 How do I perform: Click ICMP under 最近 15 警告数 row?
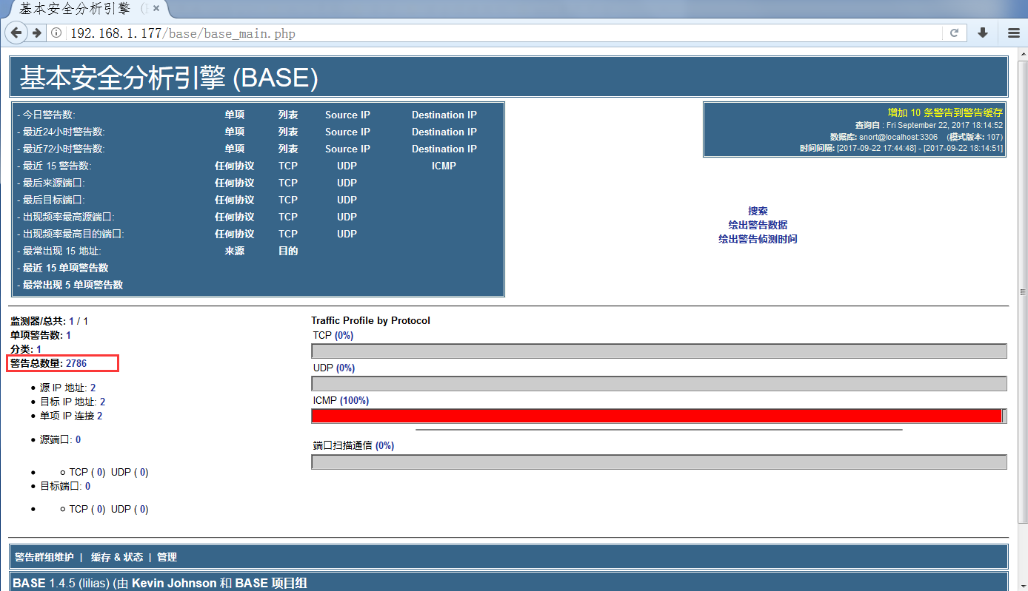444,166
